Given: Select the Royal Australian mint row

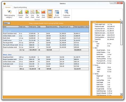Looking at the screenshot, I should 46,47.
